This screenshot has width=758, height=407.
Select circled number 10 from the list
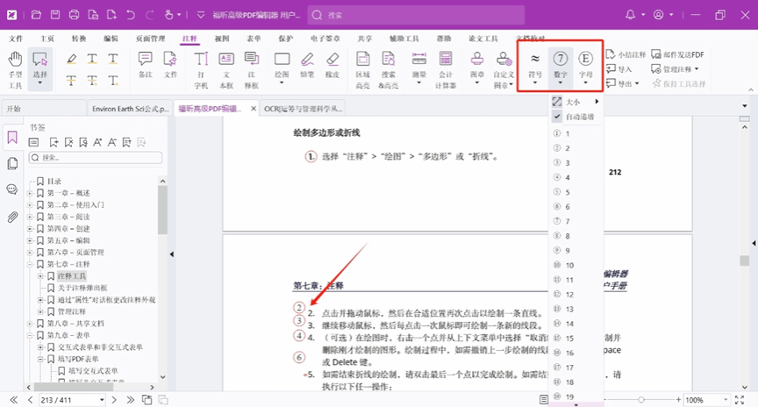pyautogui.click(x=569, y=265)
